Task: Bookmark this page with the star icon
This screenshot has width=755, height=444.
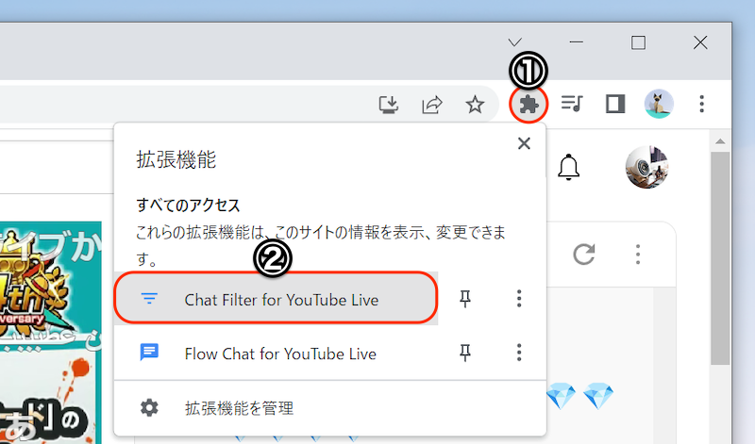Action: [475, 104]
